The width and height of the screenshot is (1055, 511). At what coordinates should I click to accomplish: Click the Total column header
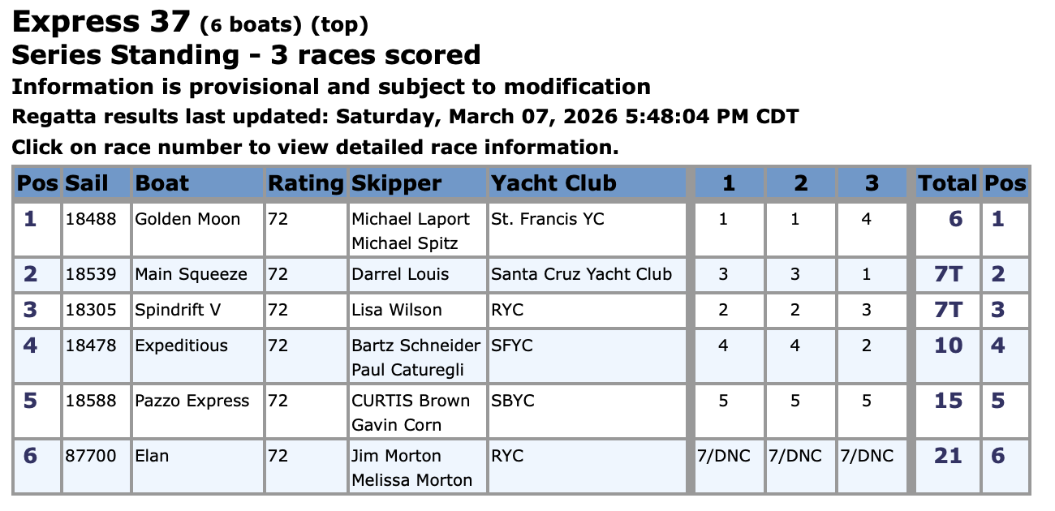coord(947,183)
